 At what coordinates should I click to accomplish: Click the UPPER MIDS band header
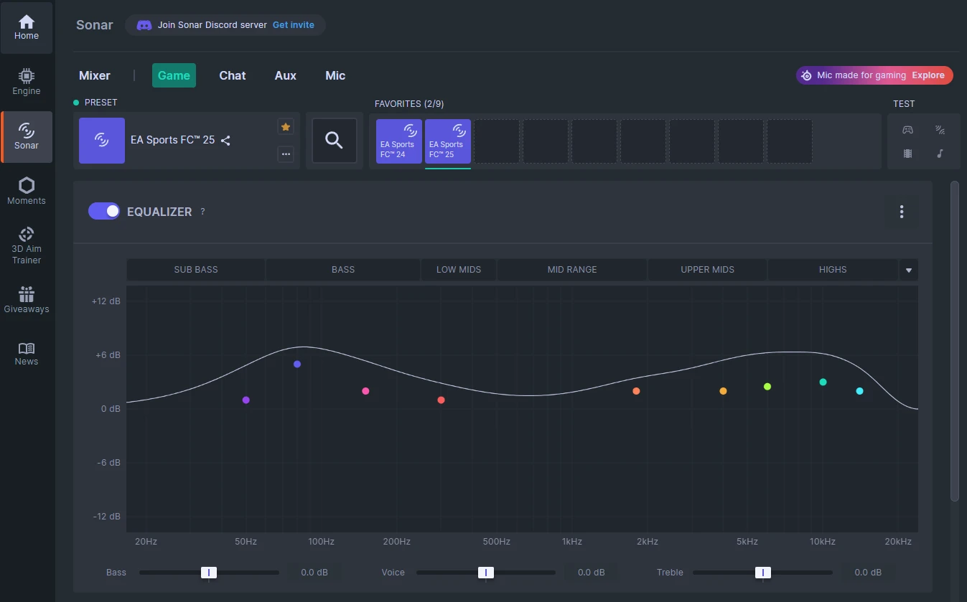(x=707, y=270)
